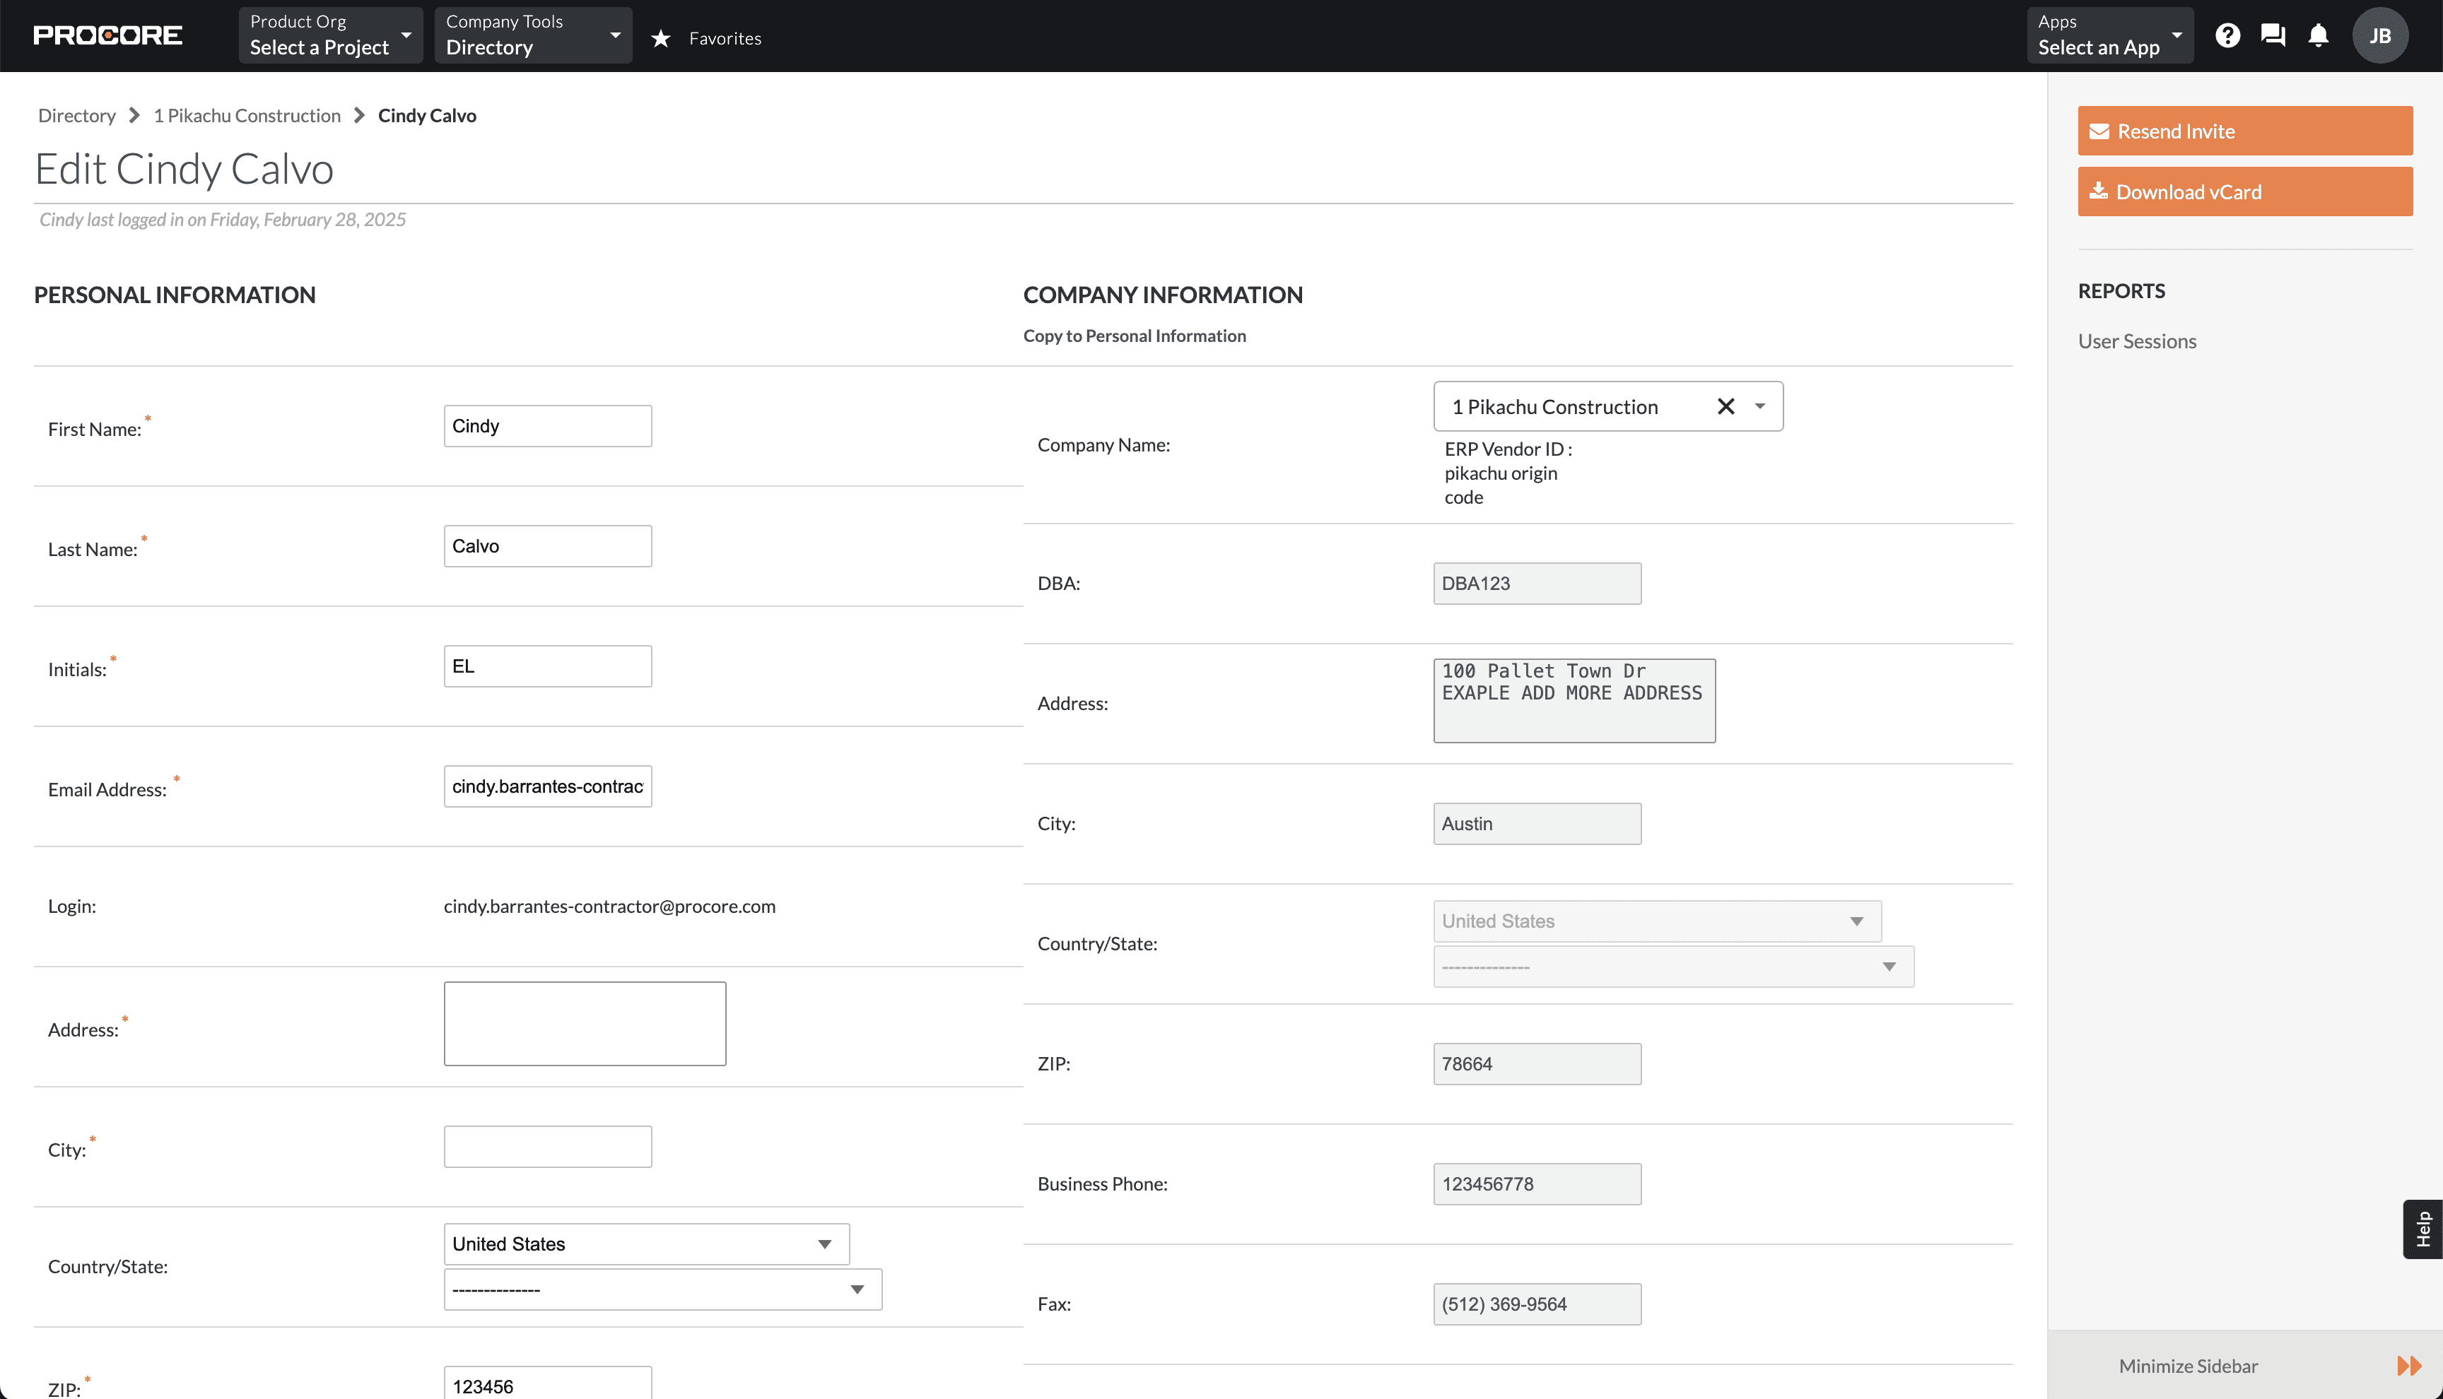Click the Business Phone field

pyautogui.click(x=1537, y=1183)
